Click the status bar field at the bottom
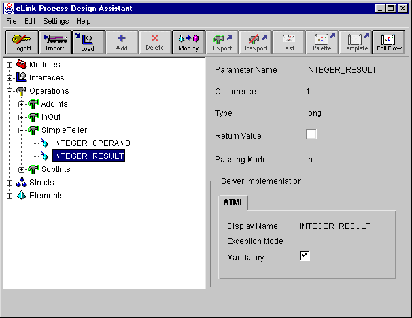The image size is (412, 318). [206, 304]
